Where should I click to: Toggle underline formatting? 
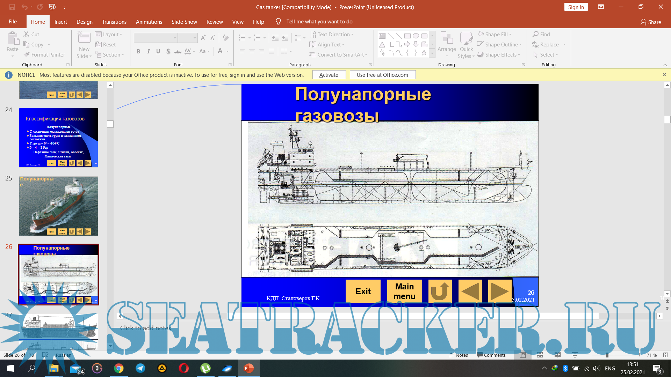(x=158, y=52)
